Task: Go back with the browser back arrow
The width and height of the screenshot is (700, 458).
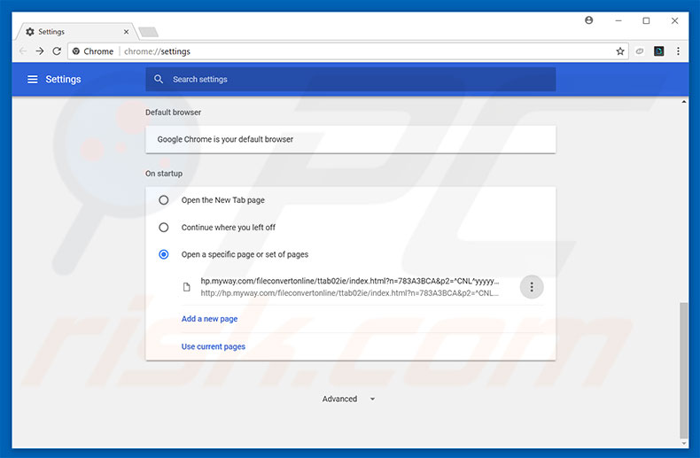Action: 23,50
